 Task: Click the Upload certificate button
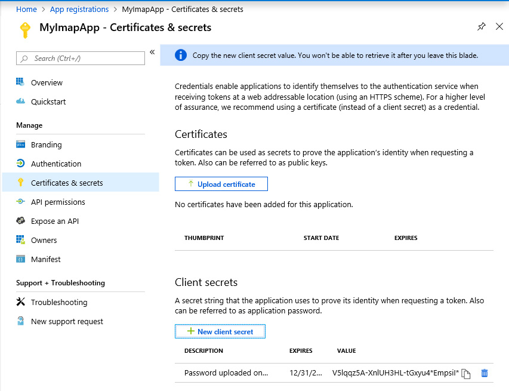pos(221,184)
